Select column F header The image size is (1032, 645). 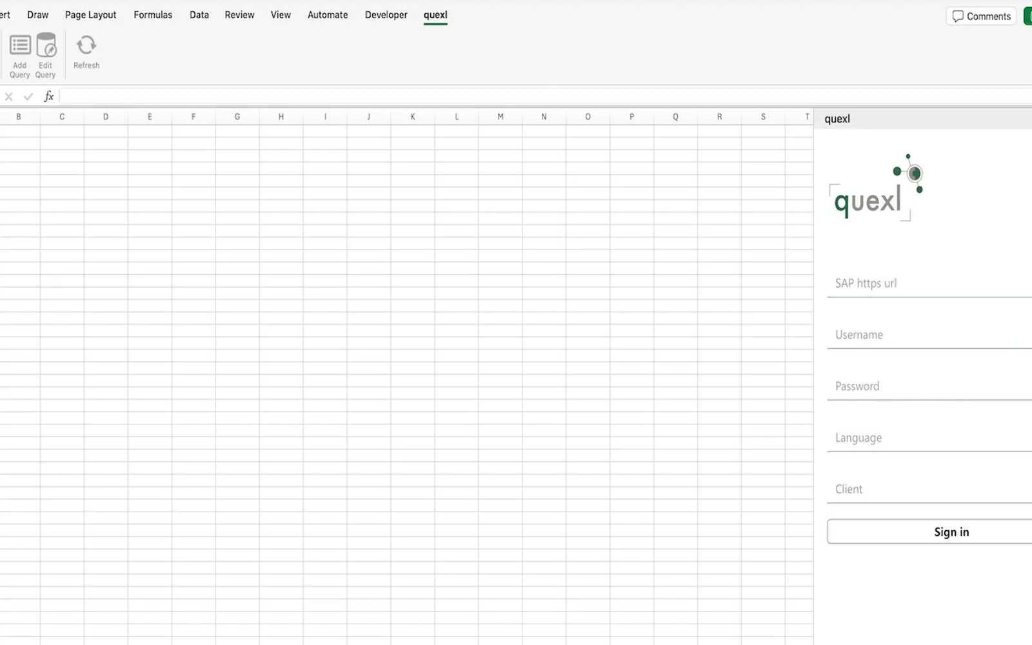pos(193,117)
